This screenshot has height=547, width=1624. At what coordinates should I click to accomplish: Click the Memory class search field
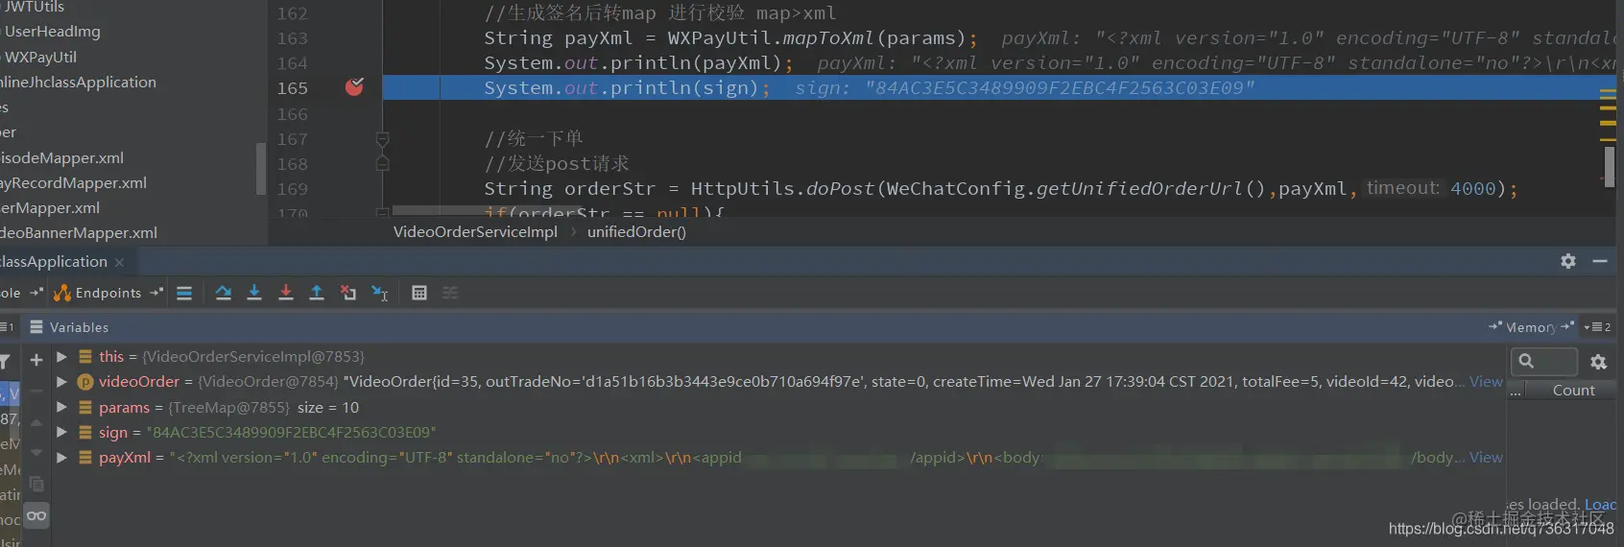coord(1544,361)
